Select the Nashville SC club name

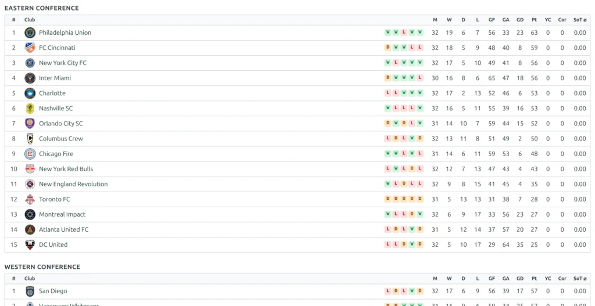(56, 109)
